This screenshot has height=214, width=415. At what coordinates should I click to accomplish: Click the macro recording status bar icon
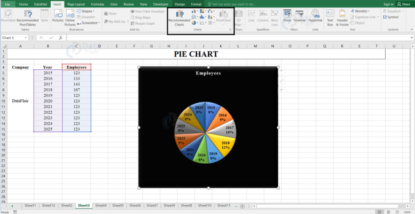click(x=15, y=212)
